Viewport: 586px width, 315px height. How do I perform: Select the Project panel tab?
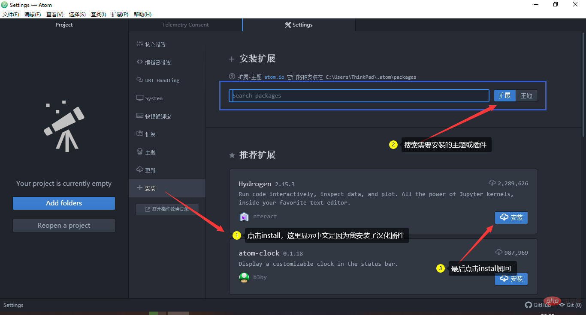tap(64, 25)
